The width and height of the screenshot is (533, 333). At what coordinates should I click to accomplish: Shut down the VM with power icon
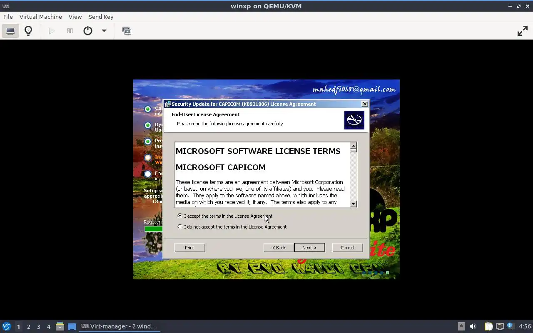[x=88, y=31]
